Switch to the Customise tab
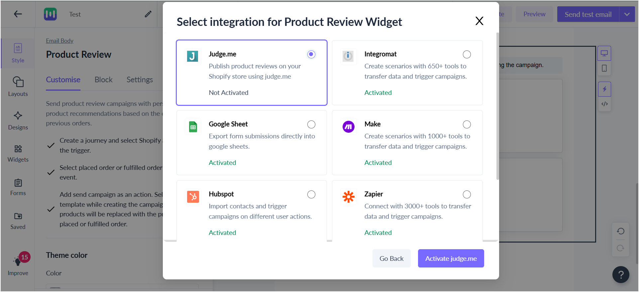639x292 pixels. [x=63, y=80]
